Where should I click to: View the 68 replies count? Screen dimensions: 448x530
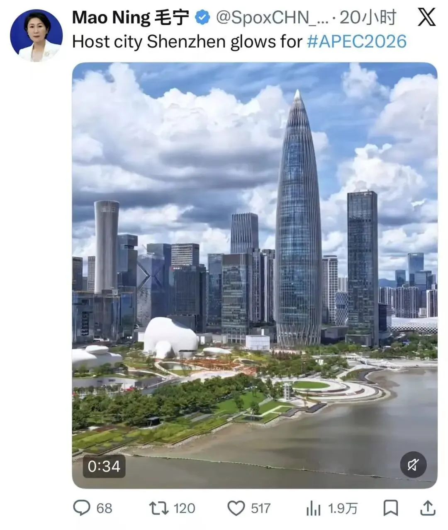(105, 508)
